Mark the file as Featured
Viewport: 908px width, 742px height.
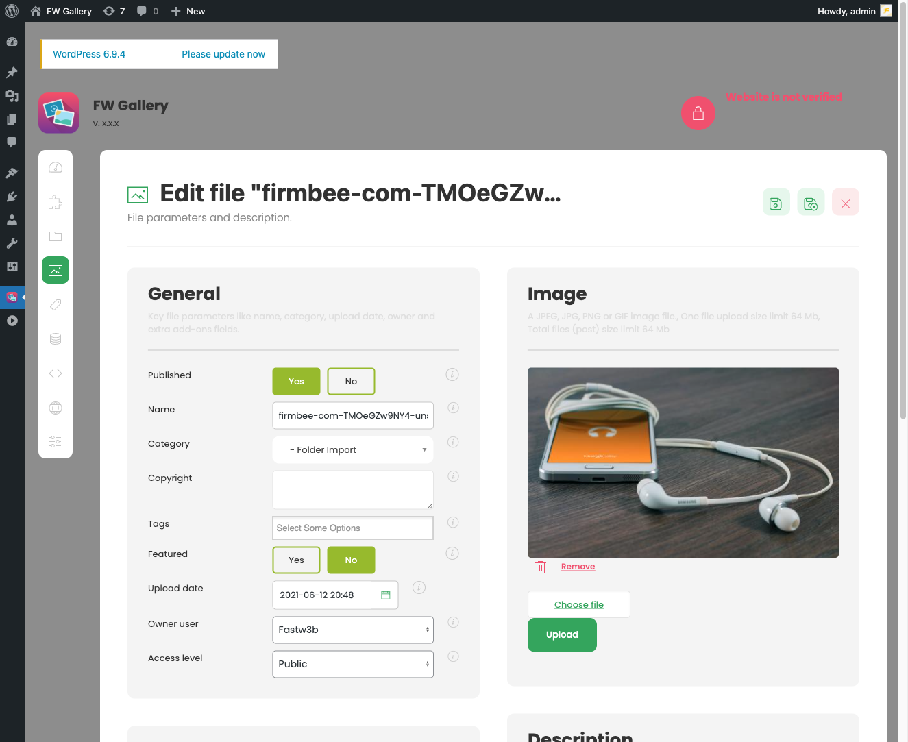pyautogui.click(x=296, y=560)
